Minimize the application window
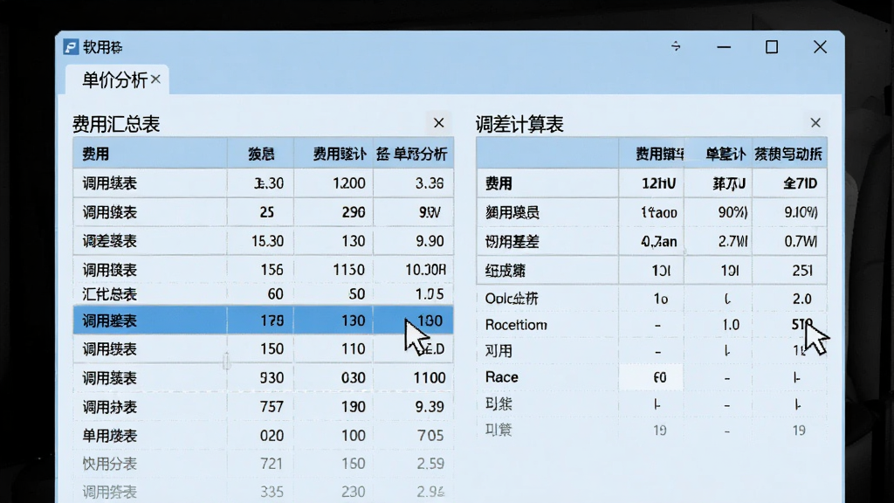 (724, 47)
